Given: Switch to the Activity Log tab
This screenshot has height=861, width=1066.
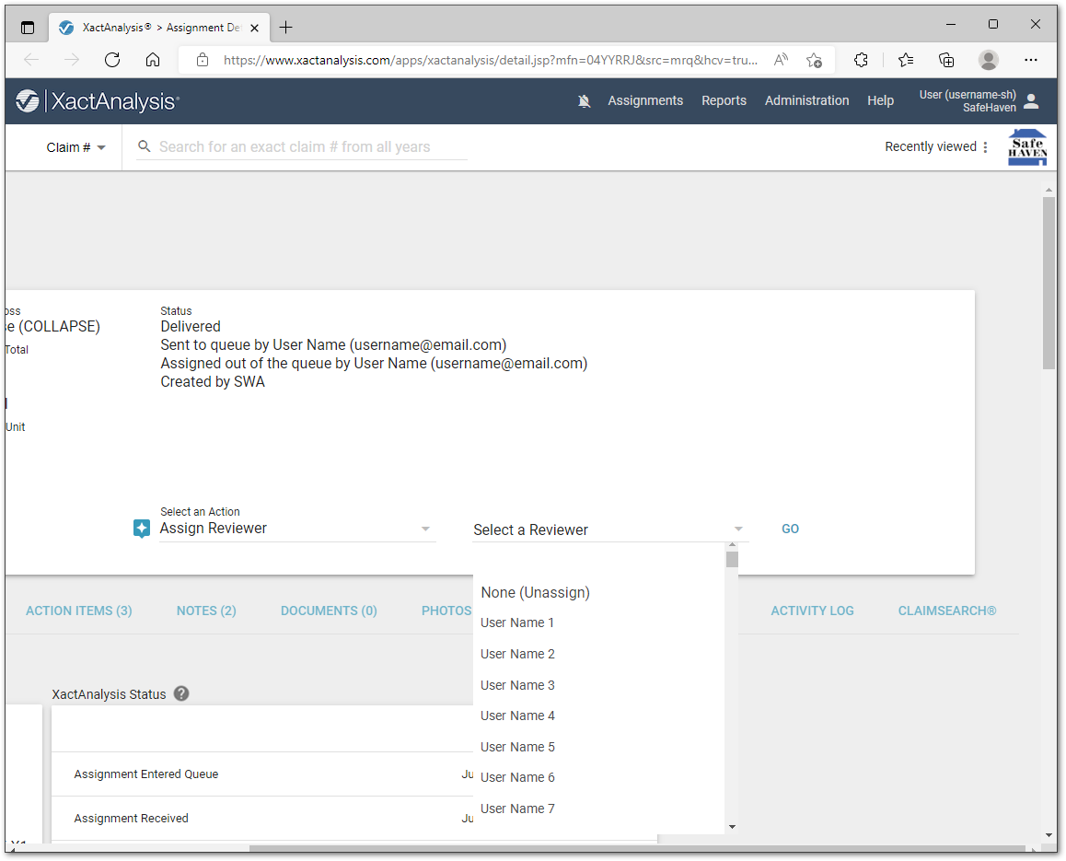Looking at the screenshot, I should 812,611.
